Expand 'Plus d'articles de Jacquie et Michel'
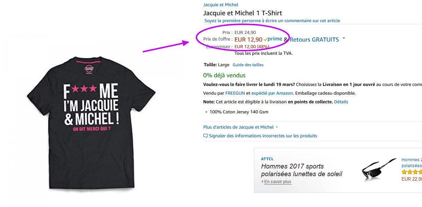Screen dimensions: 422x207 (238, 127)
